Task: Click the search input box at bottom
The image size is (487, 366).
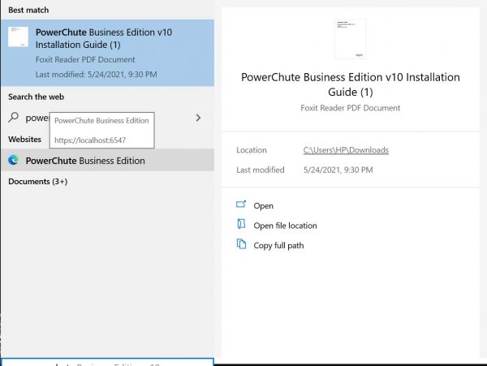Action: [106, 362]
